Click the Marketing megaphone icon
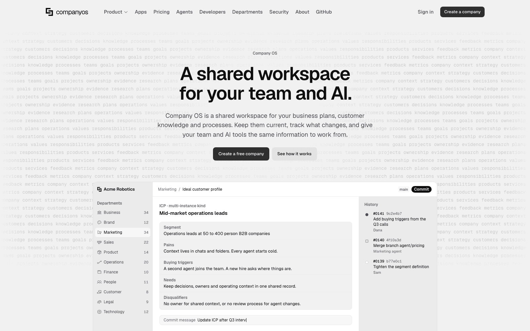530x331 pixels. (99, 232)
